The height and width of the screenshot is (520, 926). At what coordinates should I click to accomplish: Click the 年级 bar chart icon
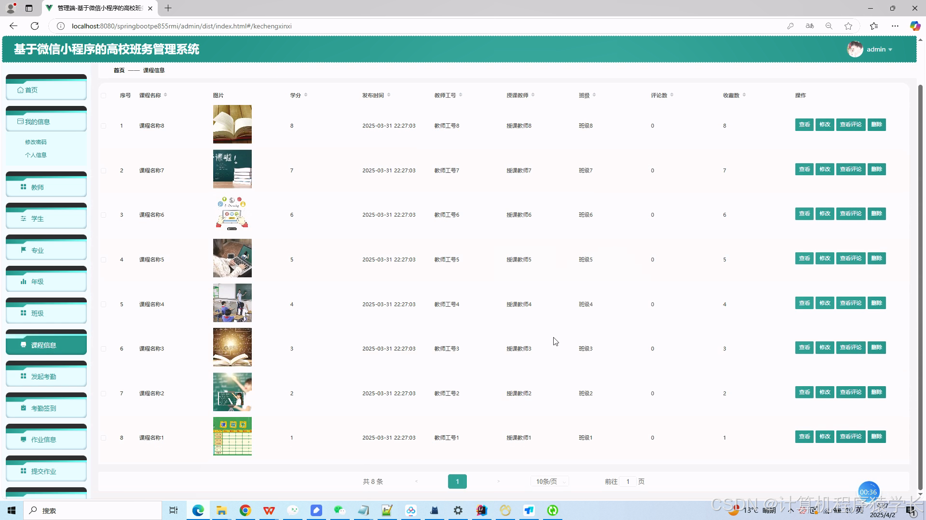pos(23,282)
